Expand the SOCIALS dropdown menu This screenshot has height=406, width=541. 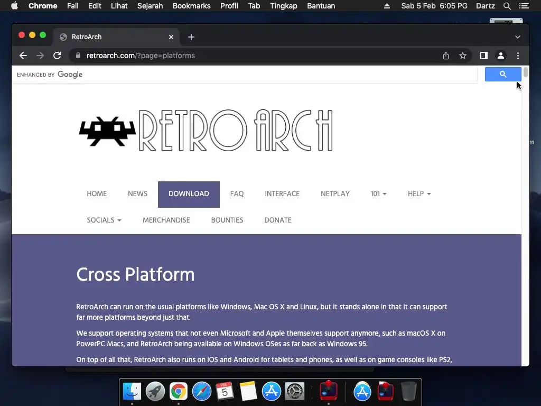(x=104, y=220)
